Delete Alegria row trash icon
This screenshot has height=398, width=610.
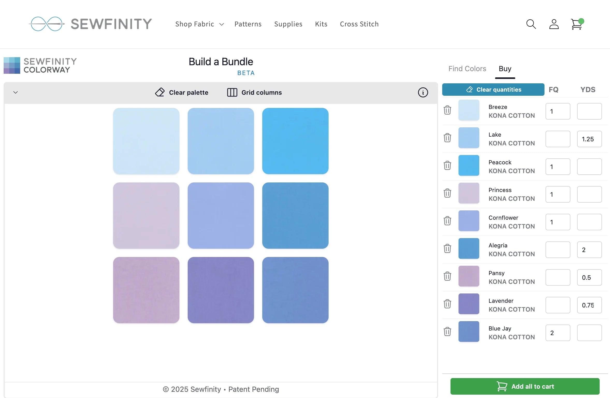click(x=447, y=248)
